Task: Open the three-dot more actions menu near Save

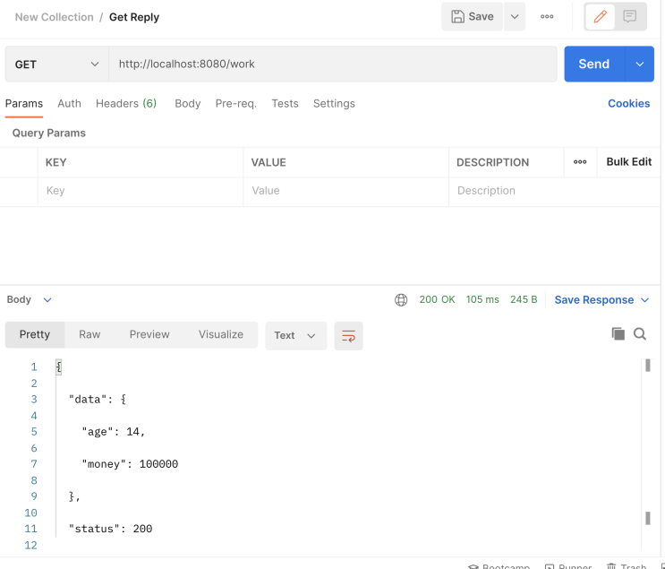Action: pyautogui.click(x=547, y=16)
